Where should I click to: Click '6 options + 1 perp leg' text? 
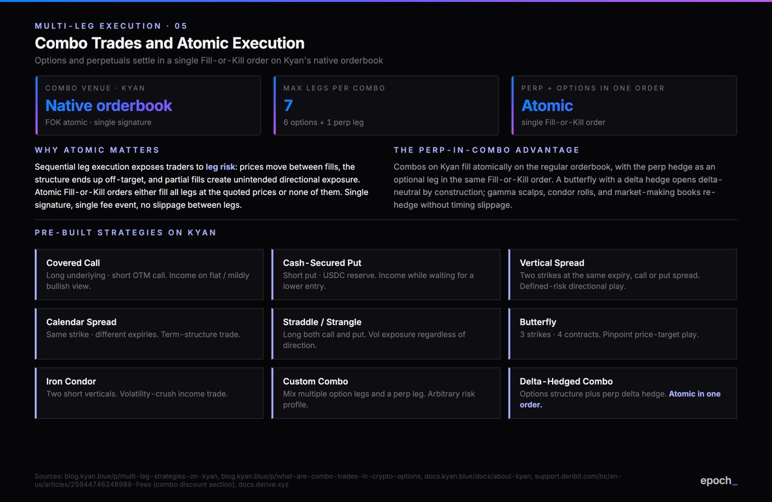(x=323, y=122)
